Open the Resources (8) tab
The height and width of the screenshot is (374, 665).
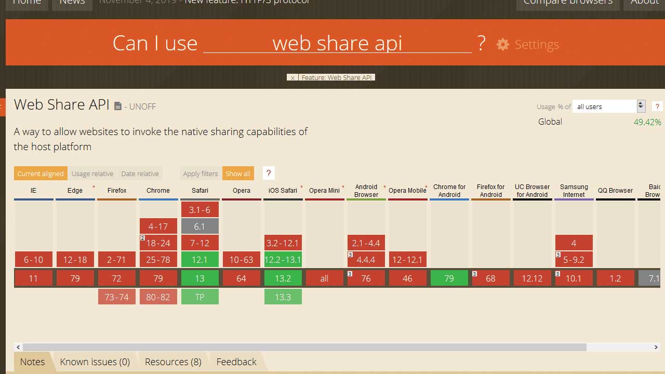(173, 362)
